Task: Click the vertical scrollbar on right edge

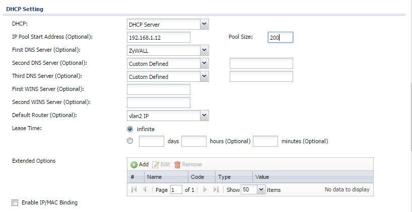Action: (x=410, y=117)
